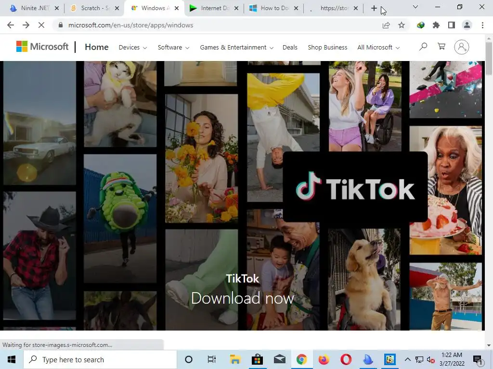Click the page vertical scrollbar thumb
The width and height of the screenshot is (493, 369).
pyautogui.click(x=489, y=59)
